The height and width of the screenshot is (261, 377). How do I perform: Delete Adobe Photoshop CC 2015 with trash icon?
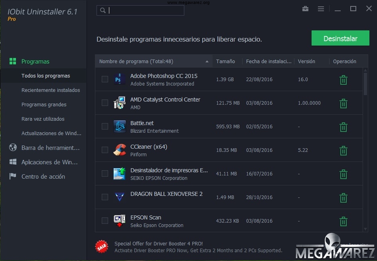pos(343,80)
